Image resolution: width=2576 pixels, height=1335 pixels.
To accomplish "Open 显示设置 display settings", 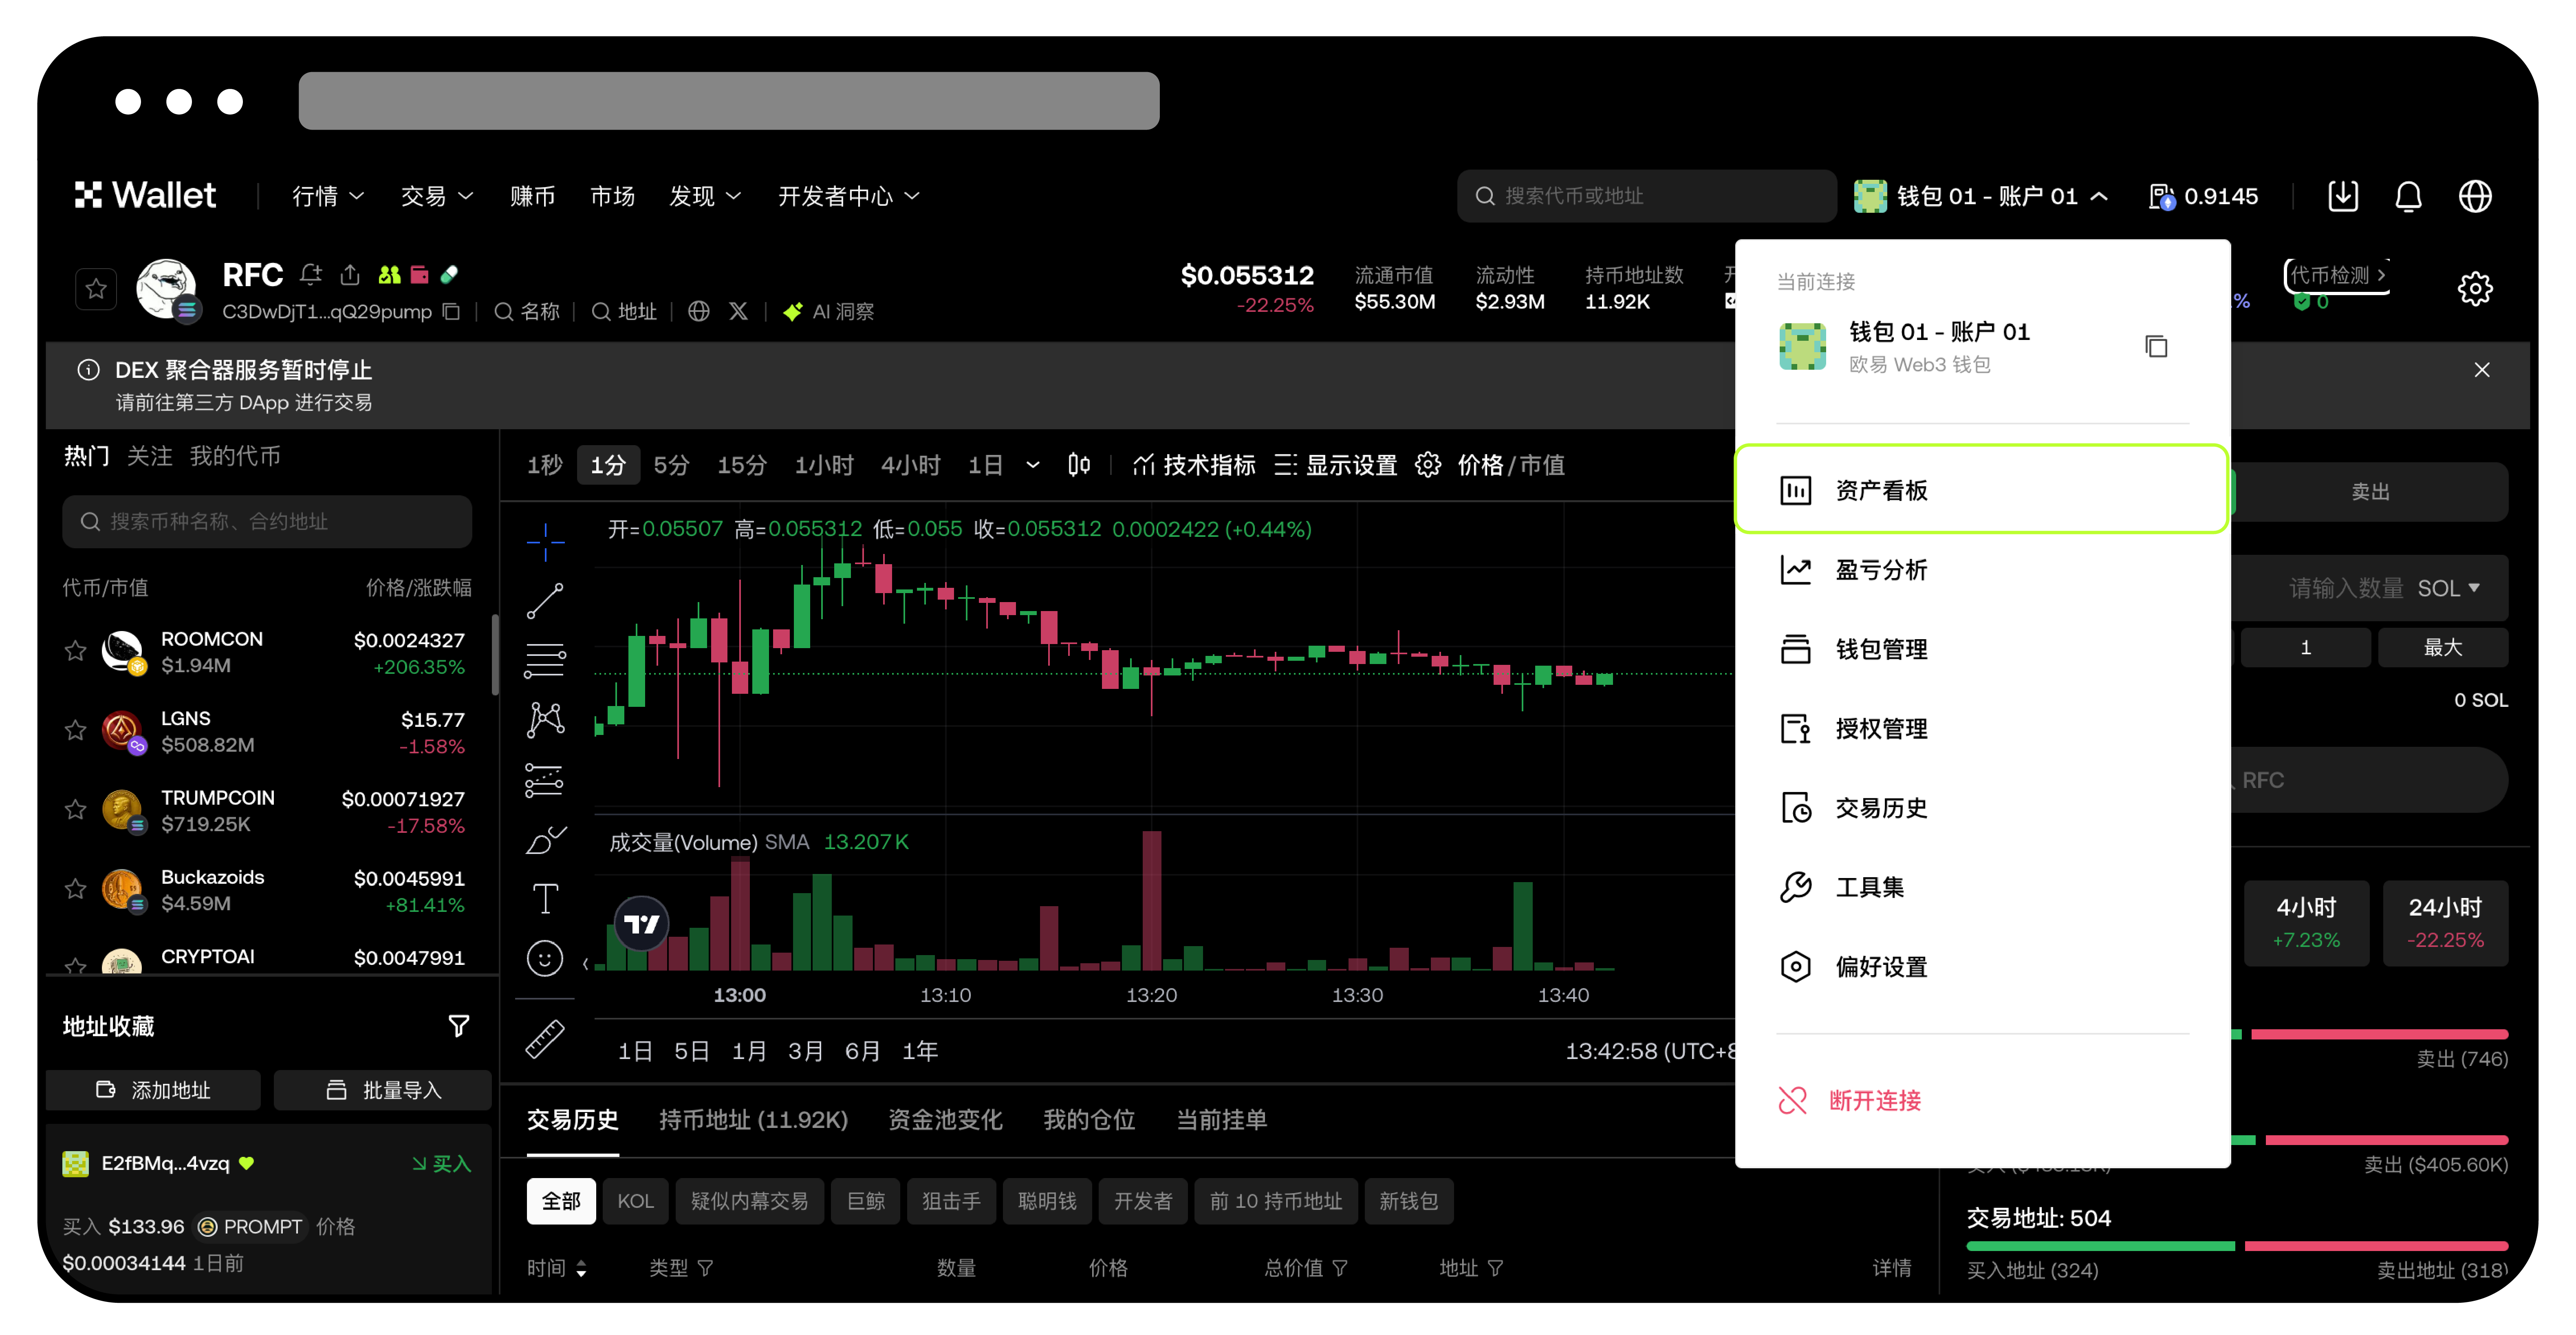I will point(1335,465).
